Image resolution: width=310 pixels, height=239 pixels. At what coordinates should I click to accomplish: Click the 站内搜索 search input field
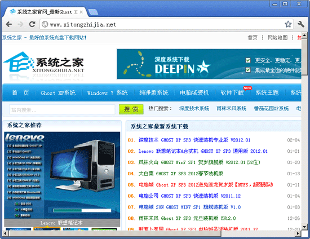pyautogui.click(x=62, y=109)
